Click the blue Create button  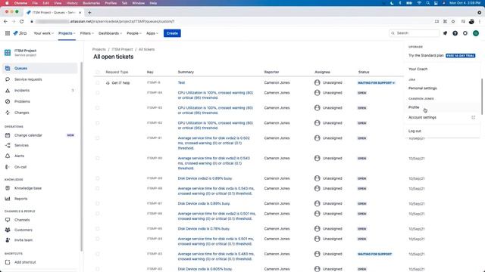point(172,33)
